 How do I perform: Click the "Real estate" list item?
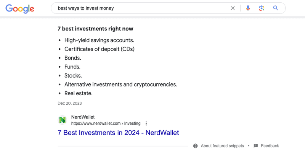pos(79,93)
